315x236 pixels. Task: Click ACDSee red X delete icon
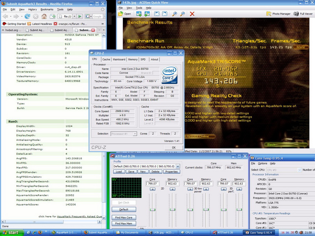[192, 14]
